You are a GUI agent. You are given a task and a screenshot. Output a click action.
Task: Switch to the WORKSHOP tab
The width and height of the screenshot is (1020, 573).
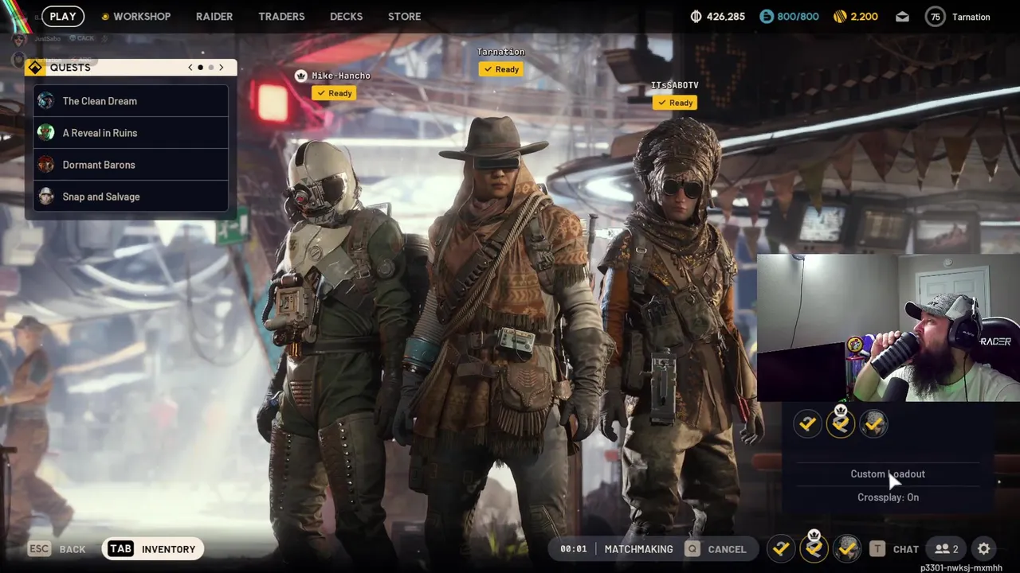tap(141, 16)
